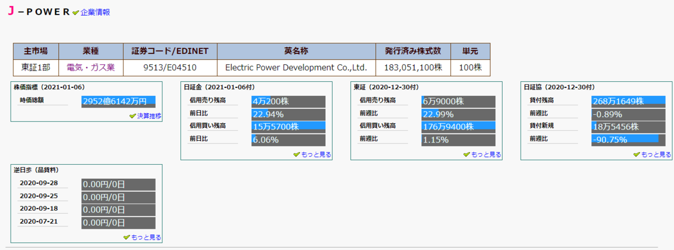Click the 2020-09-18 date label

[39, 209]
